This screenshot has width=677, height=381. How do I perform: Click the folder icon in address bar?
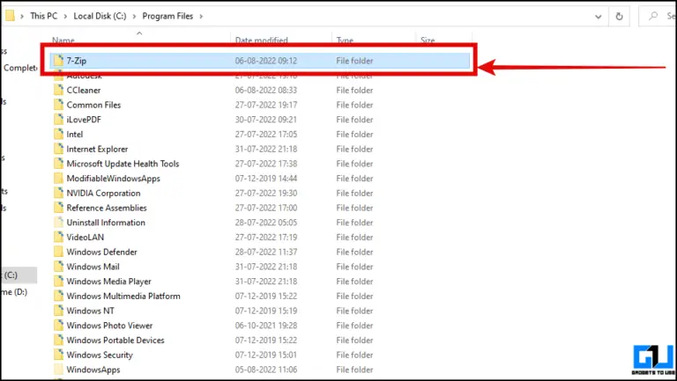pyautogui.click(x=9, y=16)
